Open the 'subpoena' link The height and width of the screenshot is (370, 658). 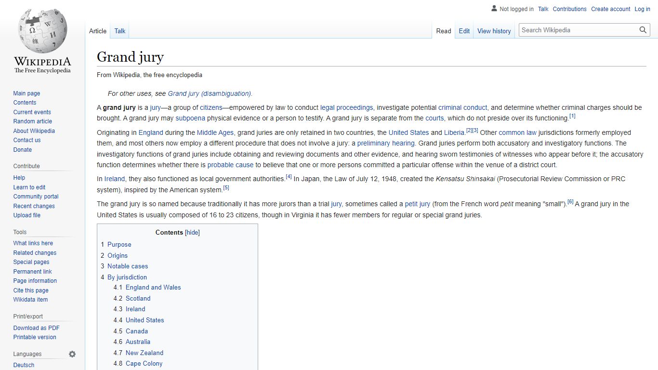pos(190,118)
